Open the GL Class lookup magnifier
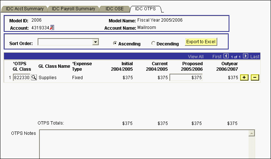271x159 pixels. [x=34, y=77]
